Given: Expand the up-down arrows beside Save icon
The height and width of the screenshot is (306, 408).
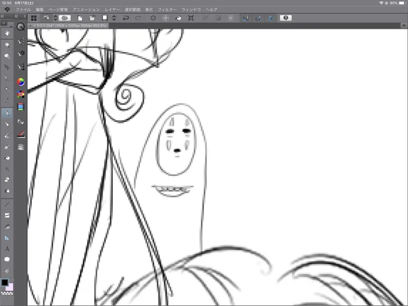Looking at the screenshot, I should pyautogui.click(x=114, y=18).
